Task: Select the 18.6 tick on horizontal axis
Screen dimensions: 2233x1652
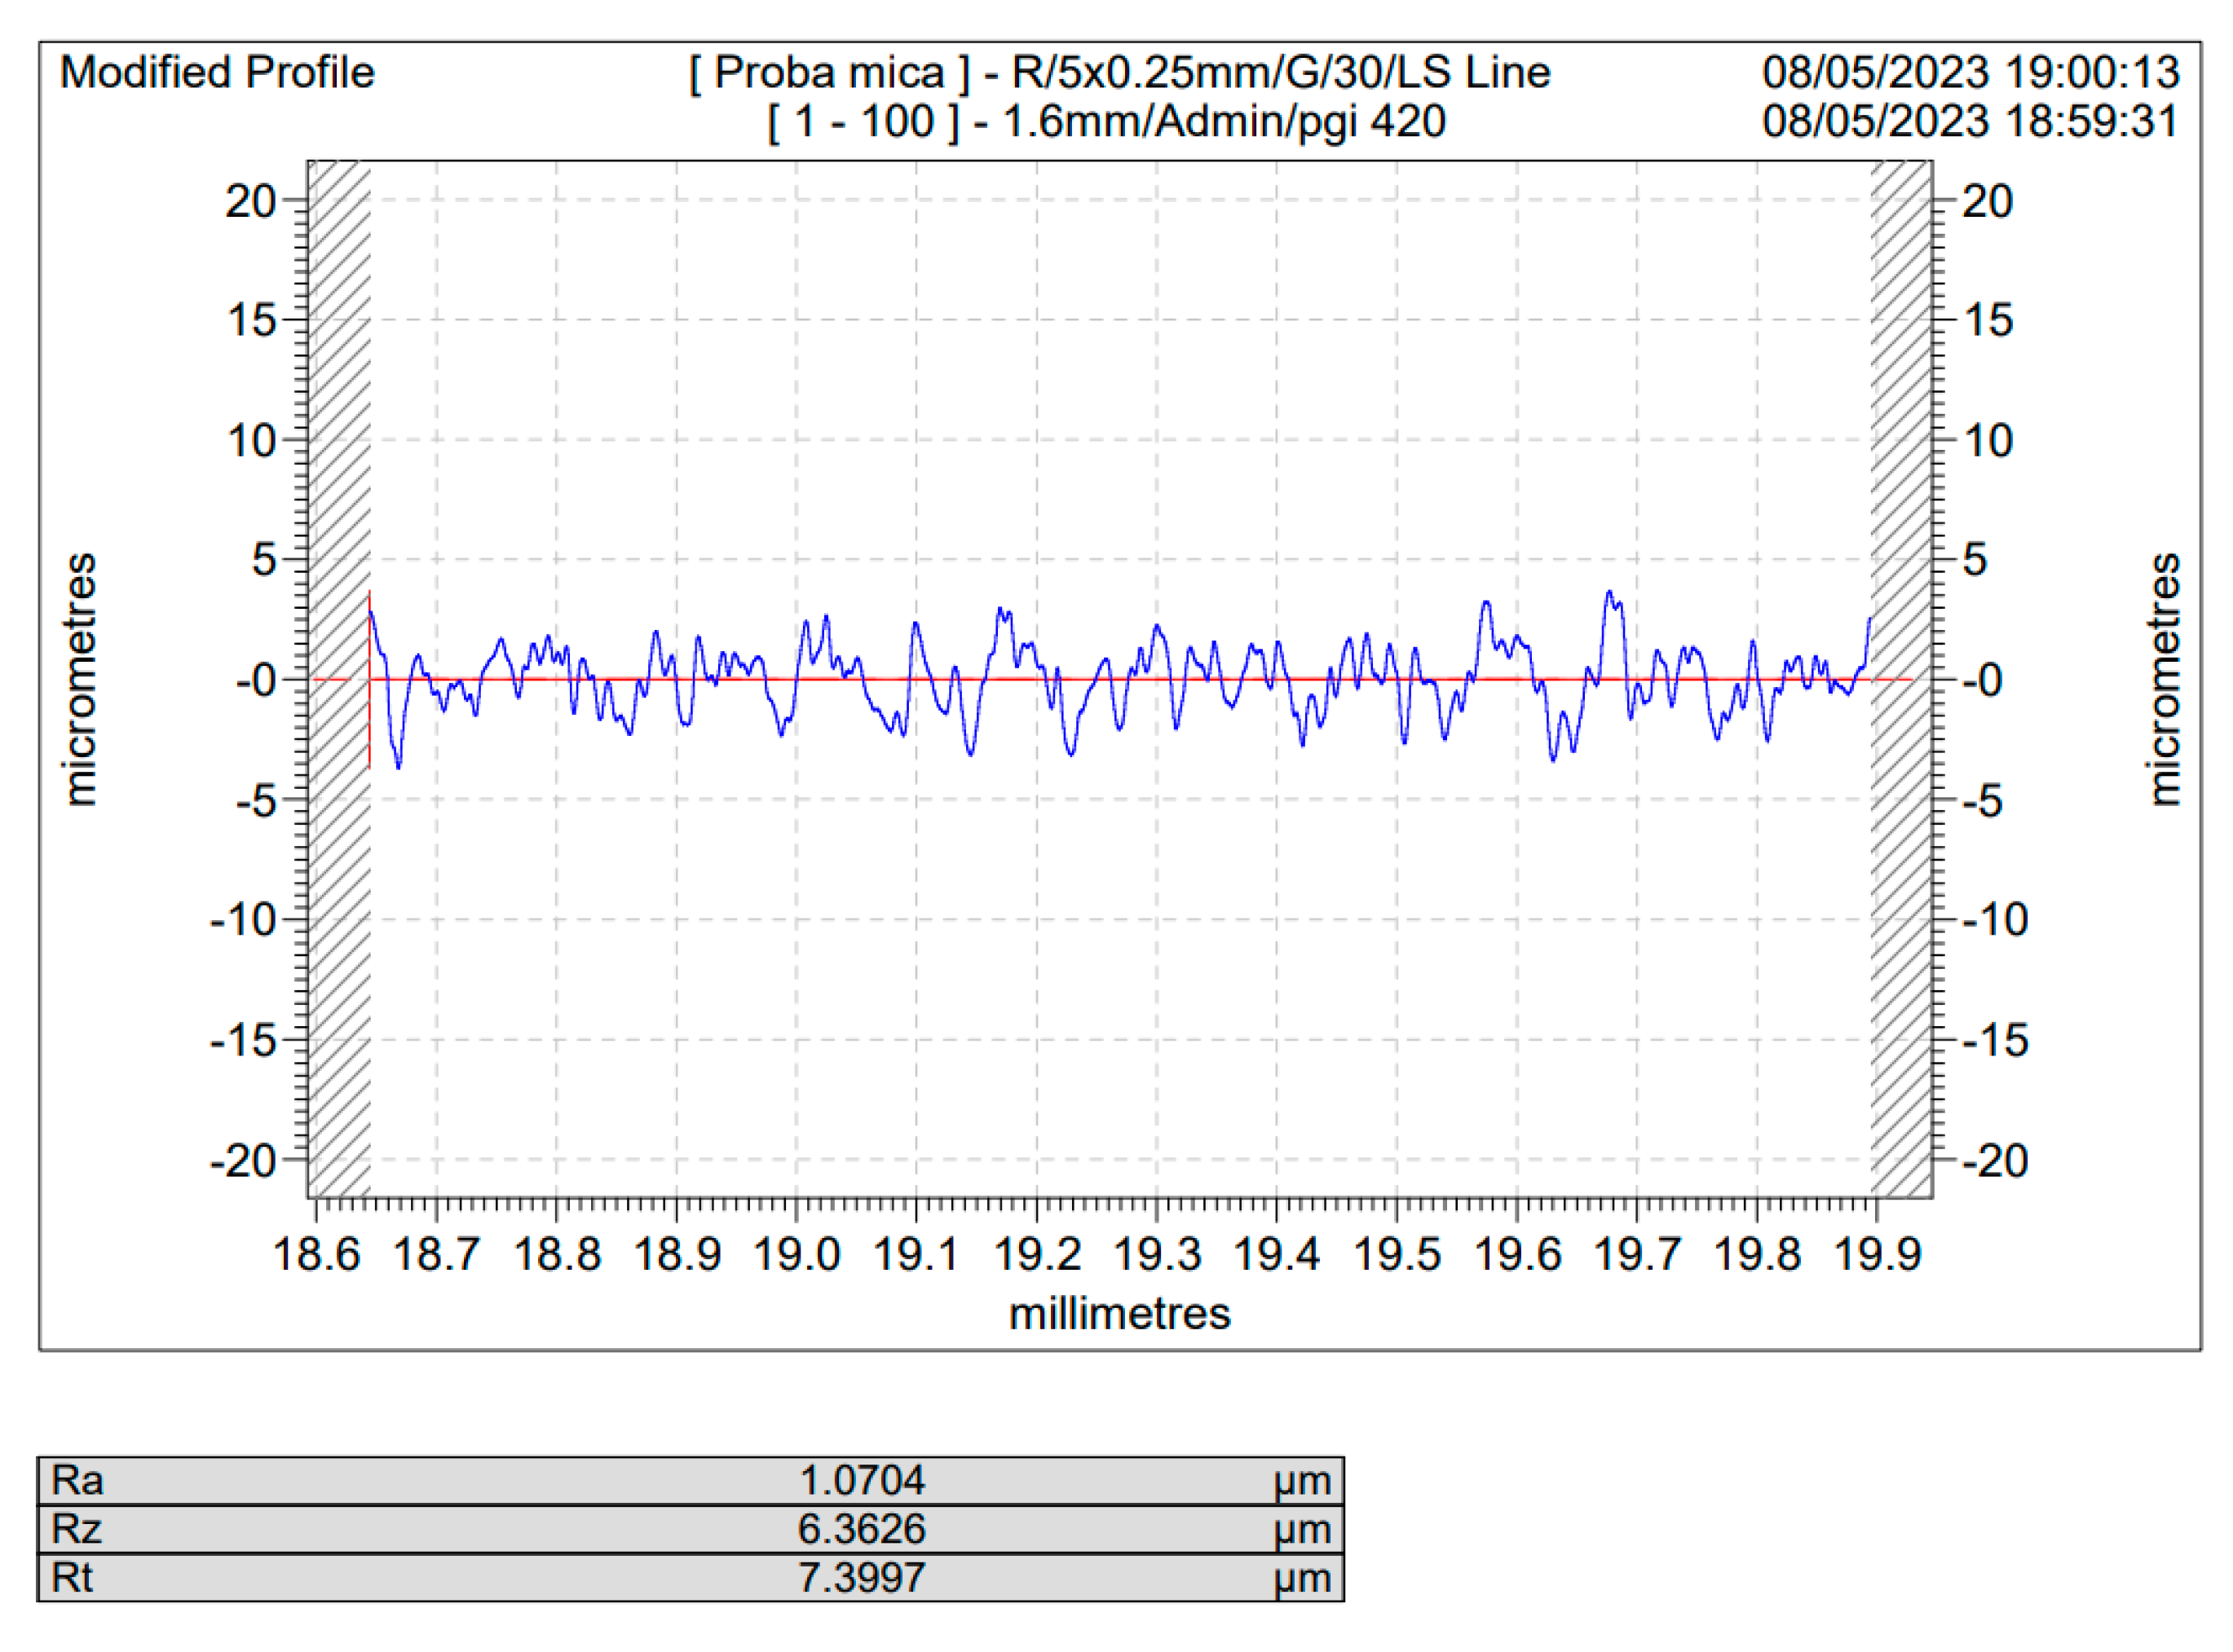Action: [318, 1254]
